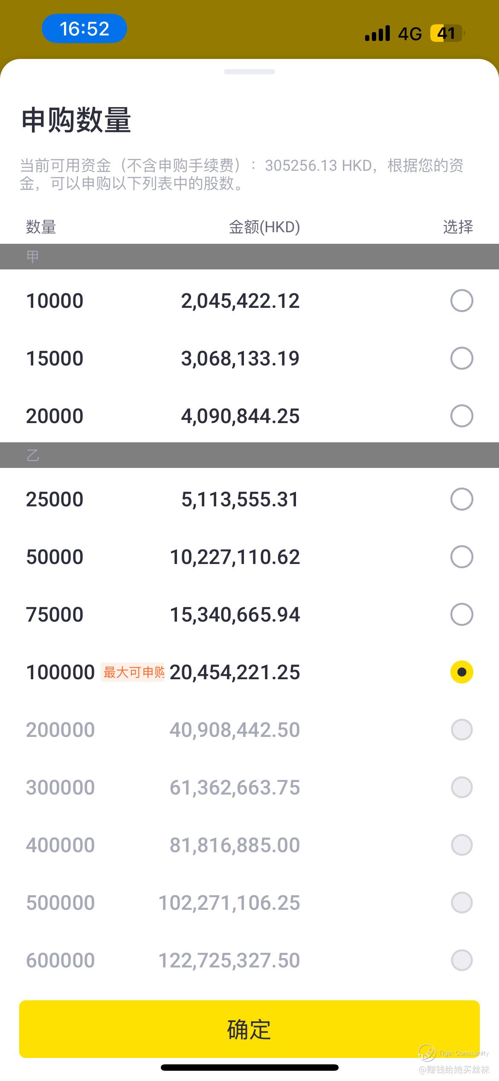Tap the 最大可申购 orange tag
The width and height of the screenshot is (499, 1081).
133,672
